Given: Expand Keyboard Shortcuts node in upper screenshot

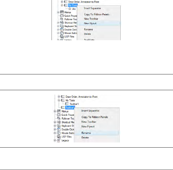Looking at the screenshot, I should [x=58, y=26].
